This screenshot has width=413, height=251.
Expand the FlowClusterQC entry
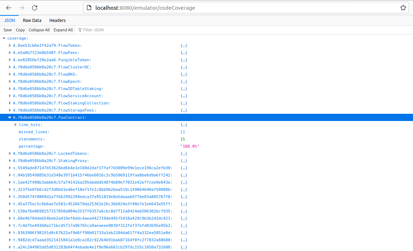pos(10,67)
